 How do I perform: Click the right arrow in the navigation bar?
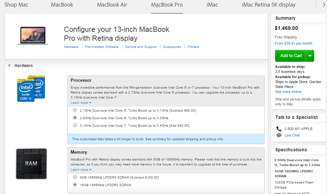coord(324,5)
